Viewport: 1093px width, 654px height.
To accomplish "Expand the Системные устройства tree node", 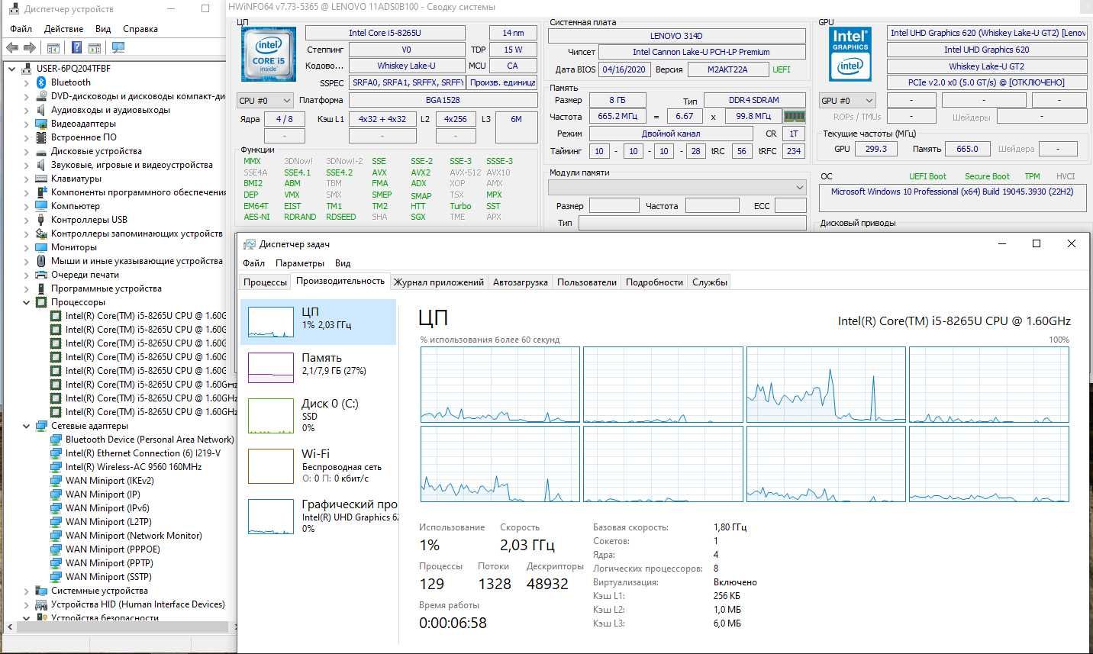I will coord(27,591).
